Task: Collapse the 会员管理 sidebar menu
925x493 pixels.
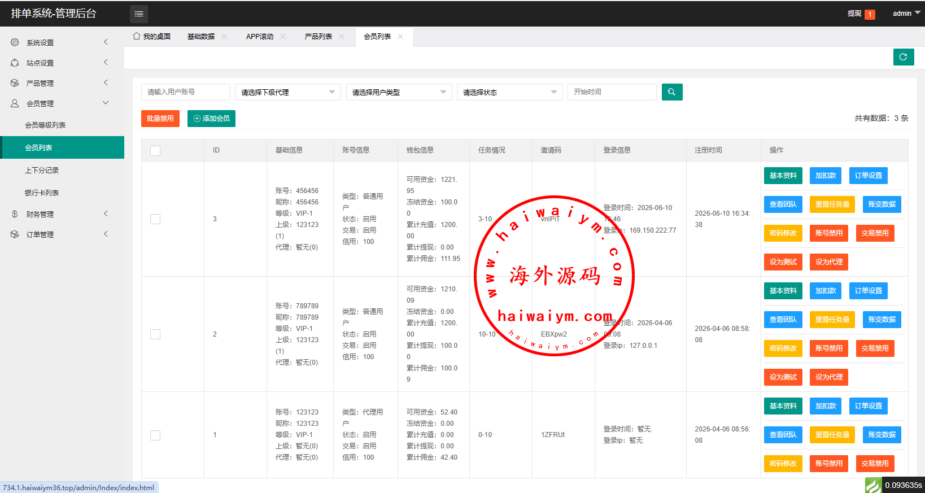Action: (106, 103)
